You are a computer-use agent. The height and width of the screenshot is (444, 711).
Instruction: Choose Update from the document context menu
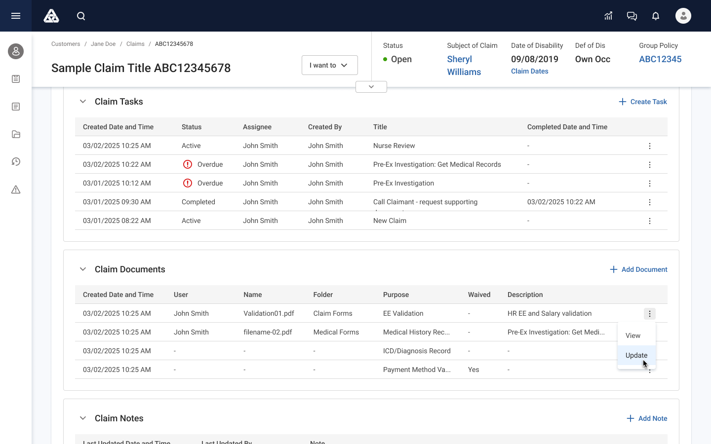[636, 355]
